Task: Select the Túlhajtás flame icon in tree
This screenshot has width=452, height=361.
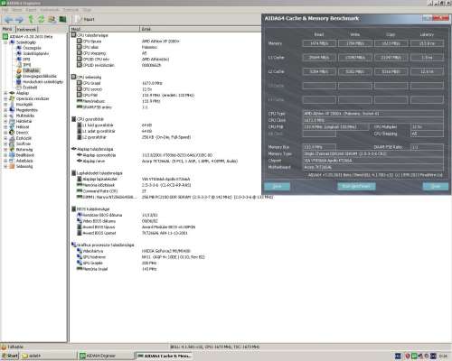Action: (19, 70)
